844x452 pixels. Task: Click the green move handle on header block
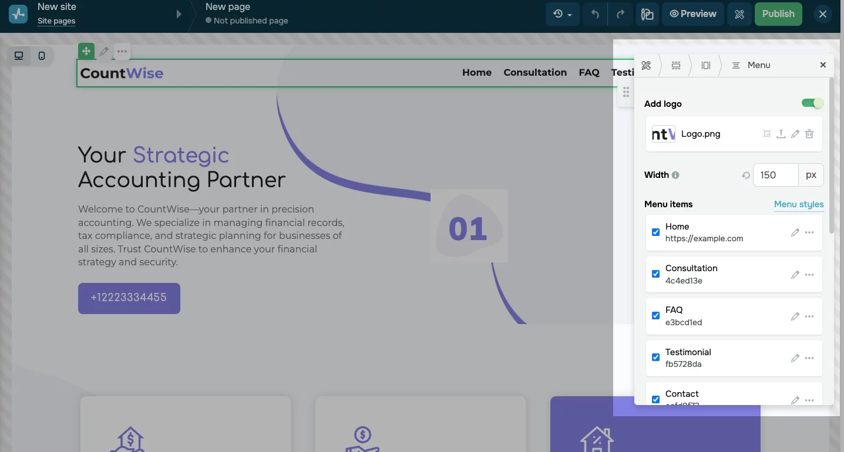pos(86,51)
